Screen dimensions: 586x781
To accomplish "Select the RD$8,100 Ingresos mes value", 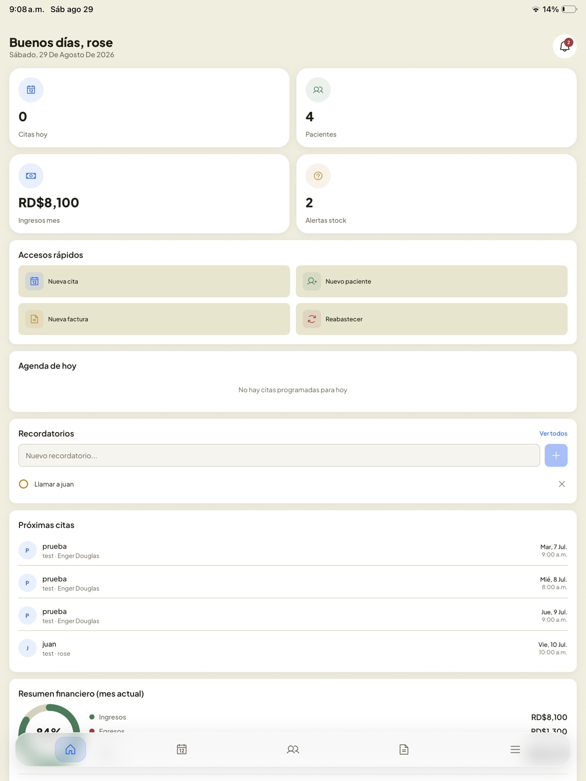I will (49, 202).
